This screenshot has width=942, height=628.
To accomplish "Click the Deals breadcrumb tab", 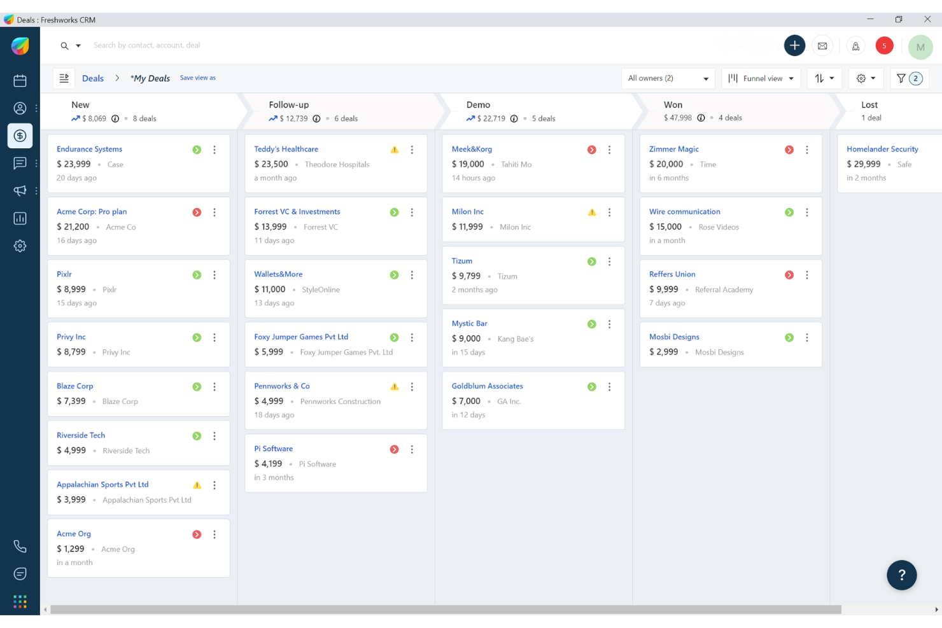I will click(93, 78).
